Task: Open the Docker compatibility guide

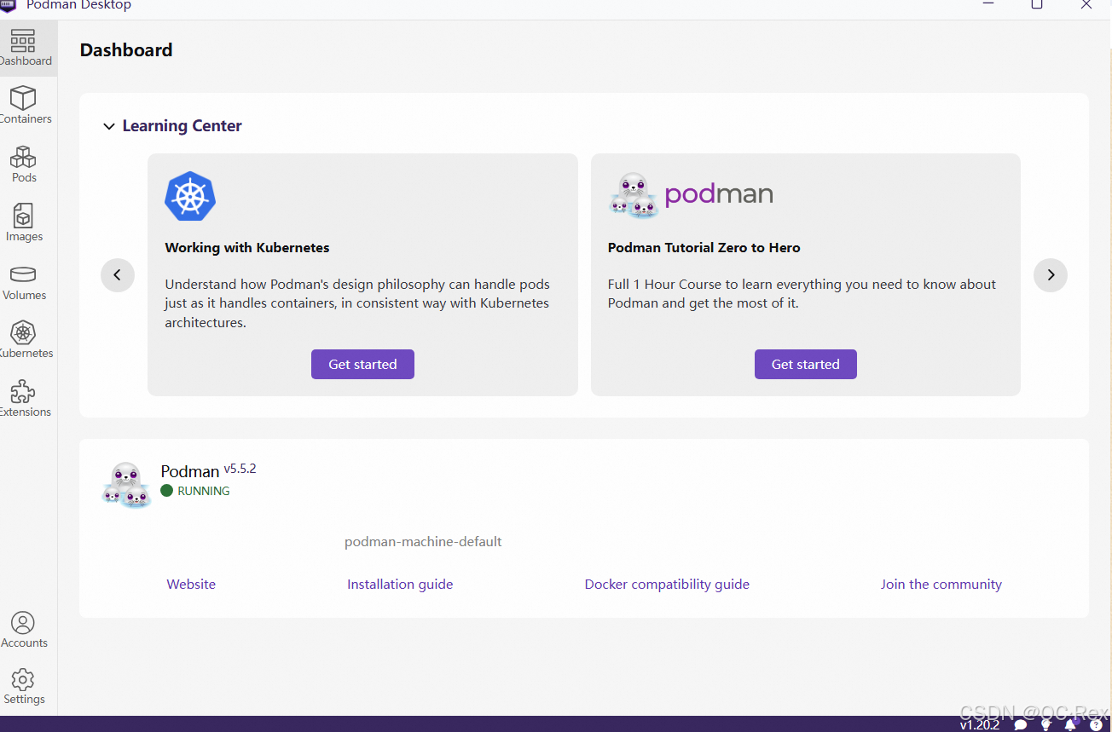Action: 667,584
